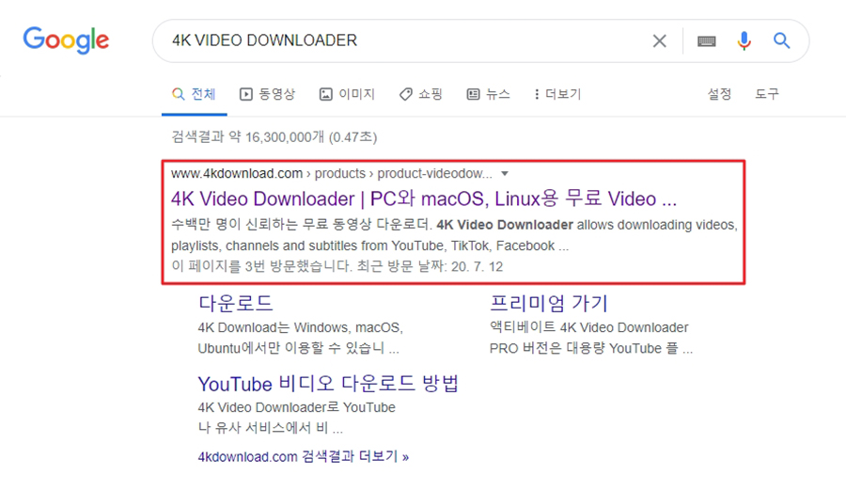Open 도구 options
846x491 pixels.
point(767,94)
